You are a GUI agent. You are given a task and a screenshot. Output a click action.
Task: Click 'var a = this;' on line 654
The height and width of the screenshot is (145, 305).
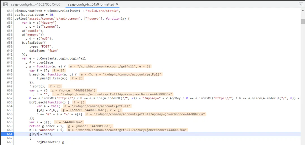click(49, 106)
